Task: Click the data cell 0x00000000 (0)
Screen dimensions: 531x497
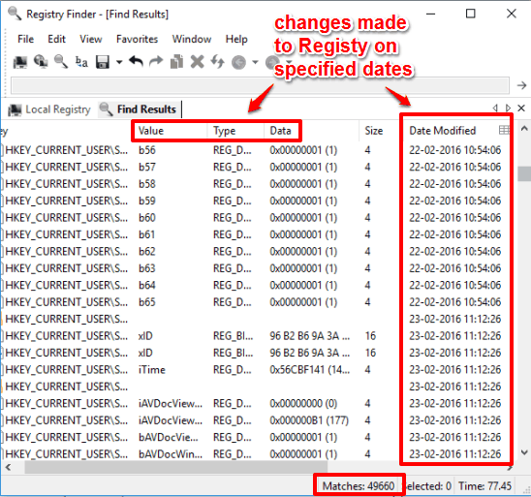Action: pos(303,404)
